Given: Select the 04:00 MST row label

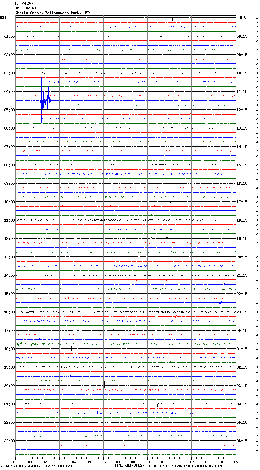Looking at the screenshot, I should pyautogui.click(x=9, y=92).
